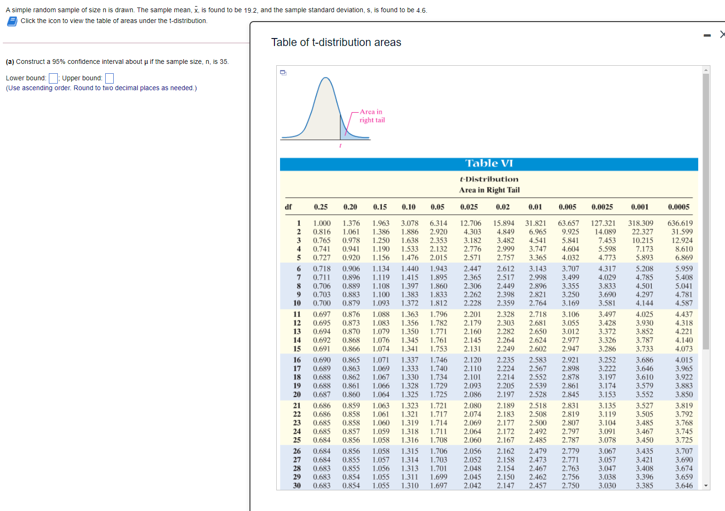Select value 2.571 for df 5
The height and width of the screenshot is (511, 725).
472,257
